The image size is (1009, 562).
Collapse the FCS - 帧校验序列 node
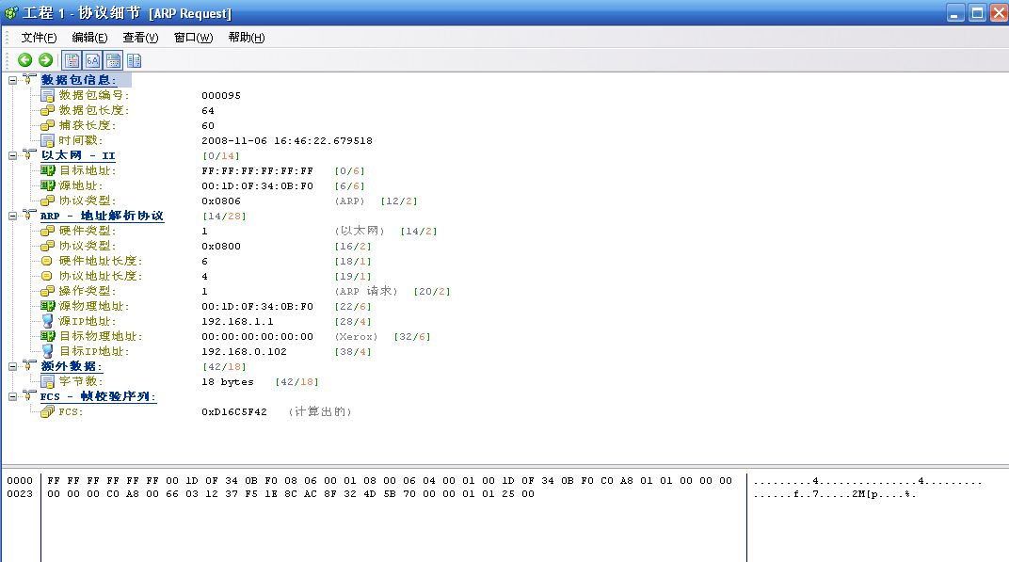(x=12, y=397)
